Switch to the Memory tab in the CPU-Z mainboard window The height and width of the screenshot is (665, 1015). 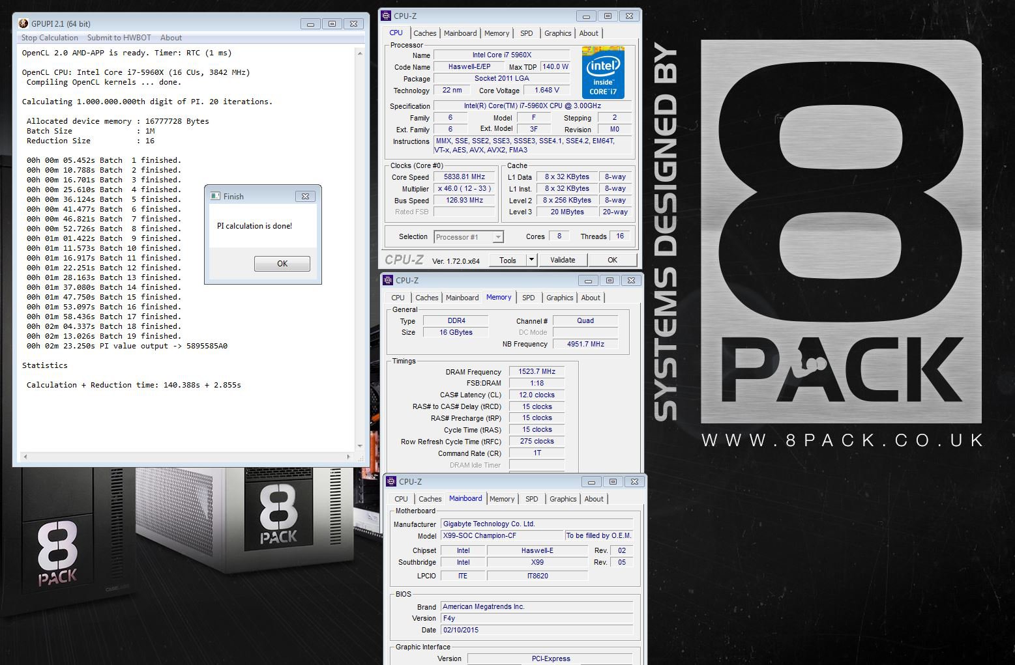coord(502,499)
